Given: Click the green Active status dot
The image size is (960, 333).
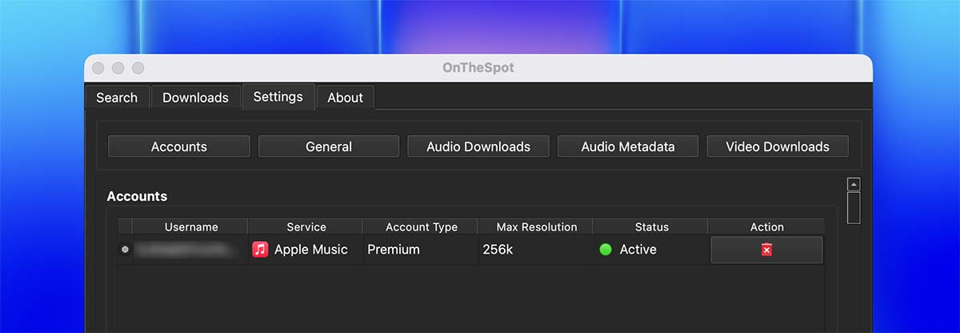Looking at the screenshot, I should point(606,250).
